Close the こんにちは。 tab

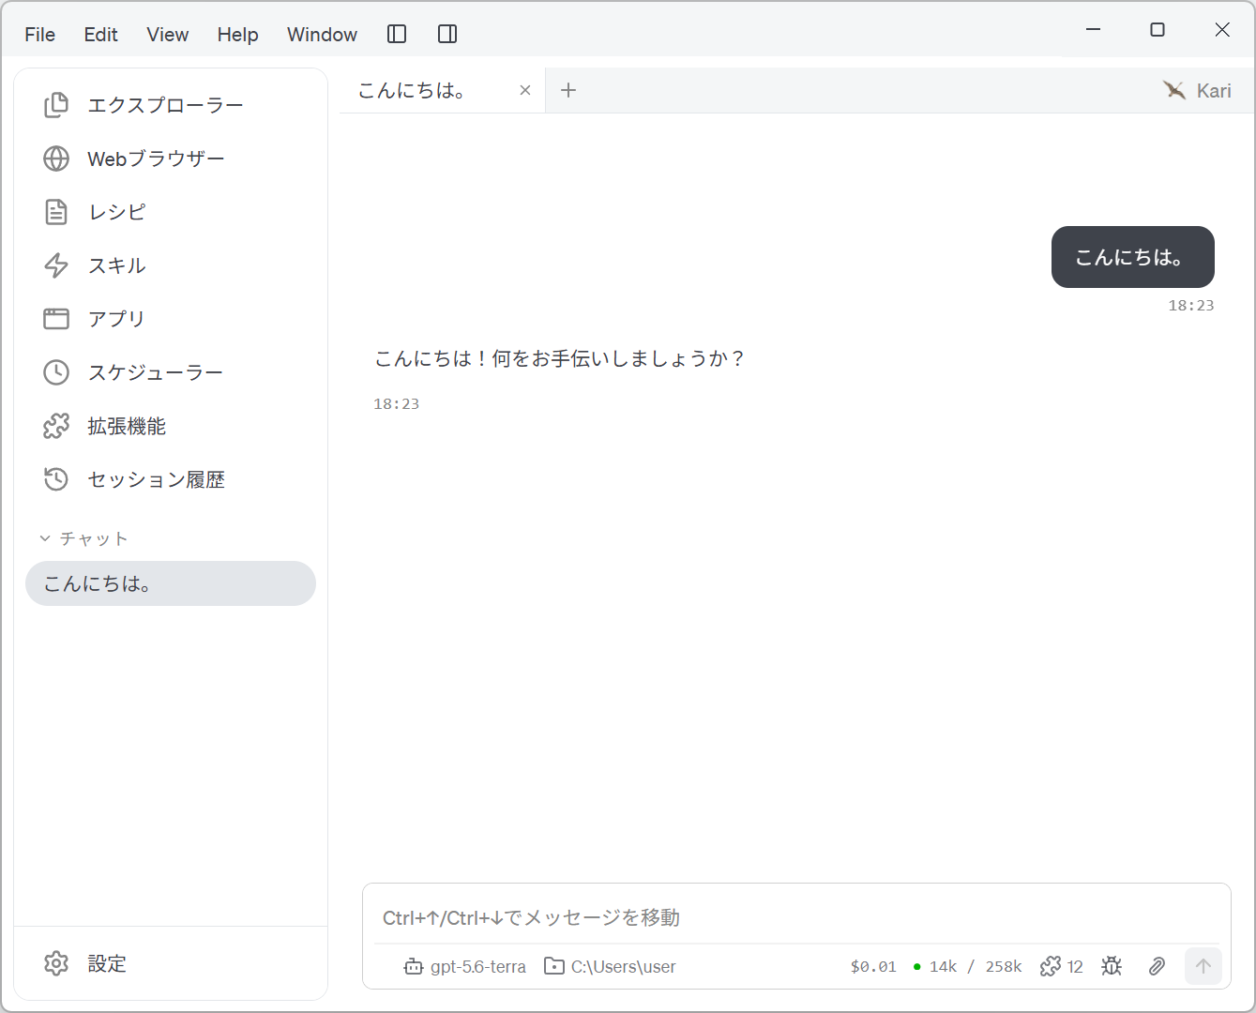tap(525, 90)
